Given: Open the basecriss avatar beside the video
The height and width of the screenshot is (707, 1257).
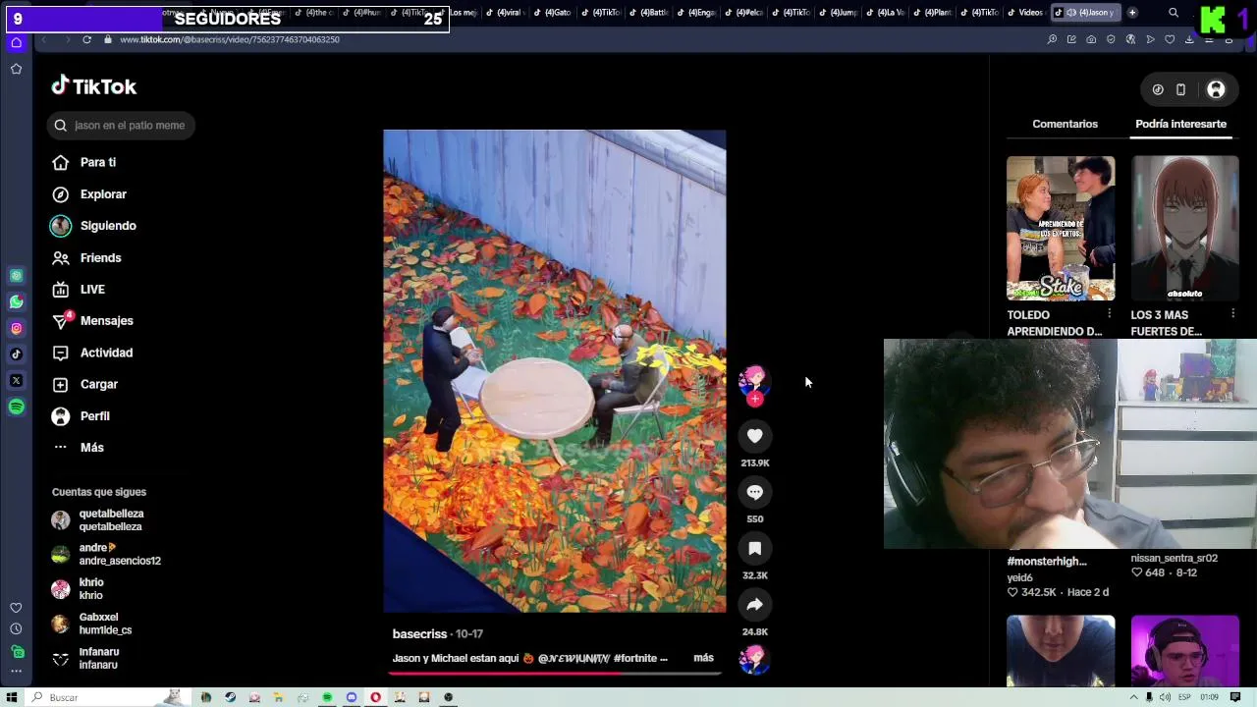Looking at the screenshot, I should pyautogui.click(x=753, y=381).
